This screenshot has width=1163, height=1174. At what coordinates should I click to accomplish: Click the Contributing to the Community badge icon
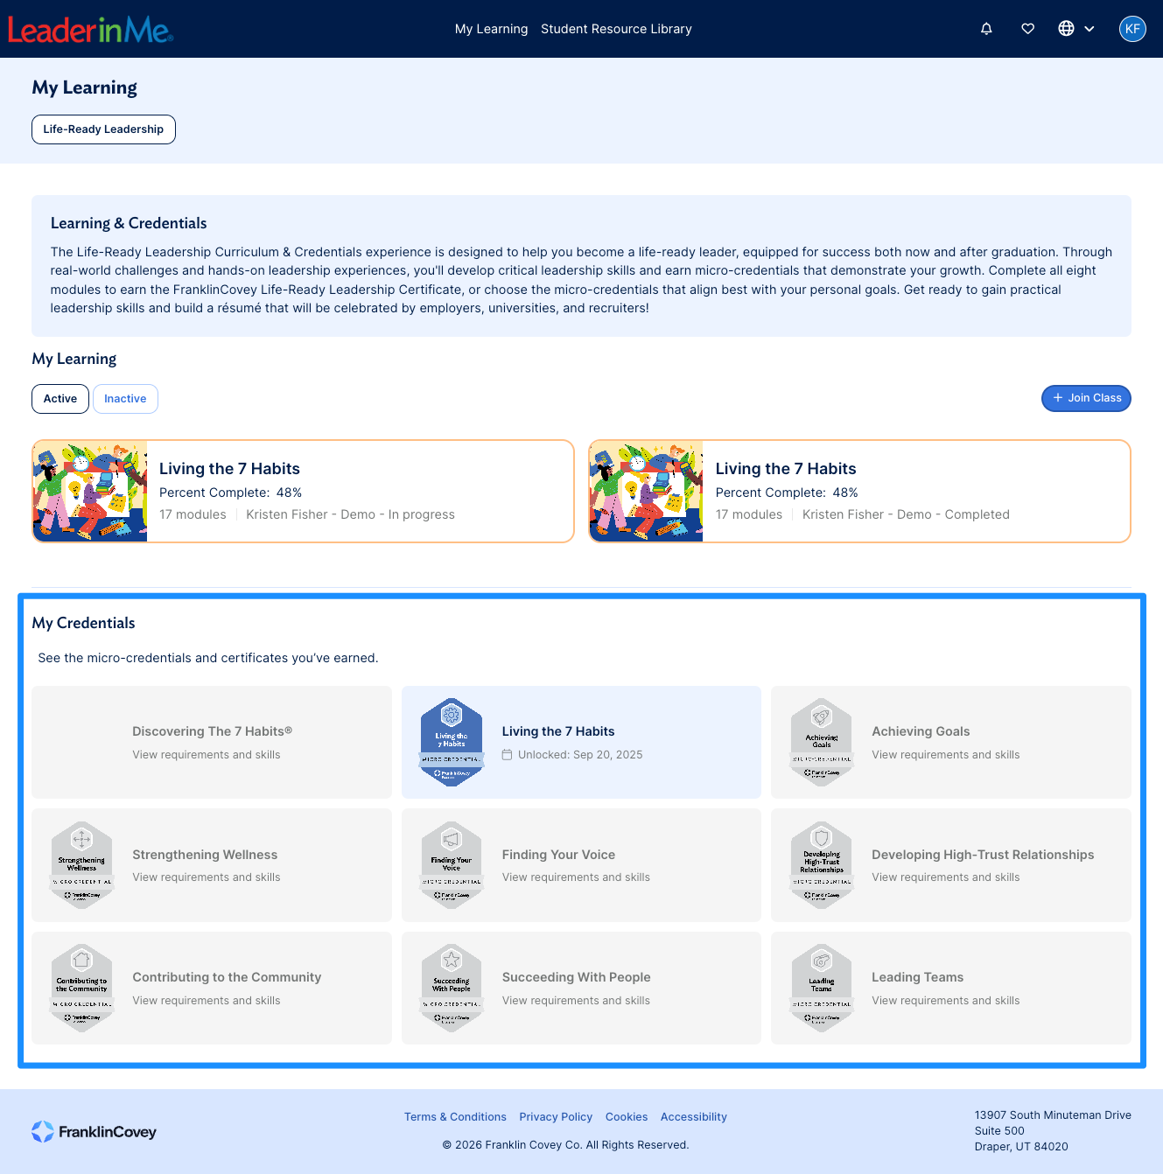click(81, 988)
